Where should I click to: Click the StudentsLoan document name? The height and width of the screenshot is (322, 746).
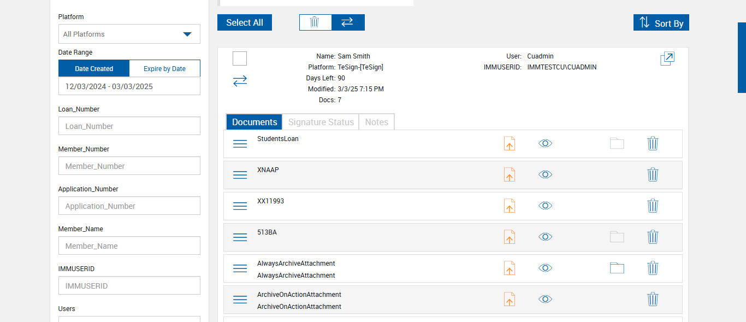click(278, 139)
